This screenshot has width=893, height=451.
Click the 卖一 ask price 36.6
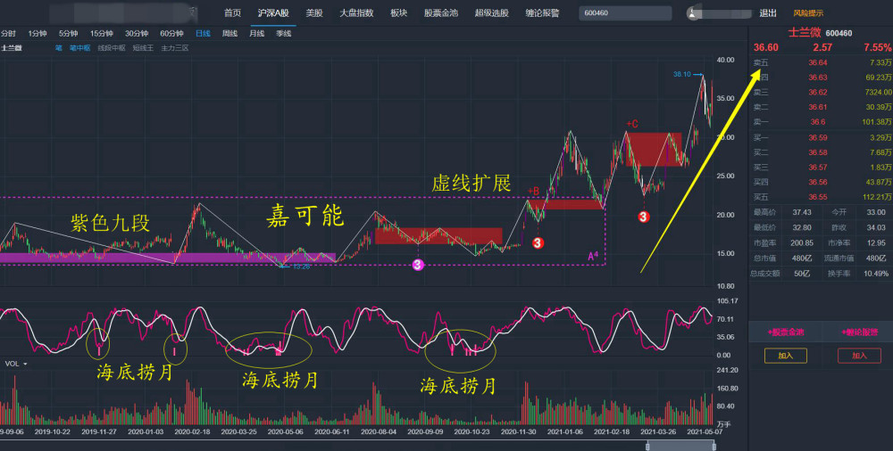tap(816, 122)
